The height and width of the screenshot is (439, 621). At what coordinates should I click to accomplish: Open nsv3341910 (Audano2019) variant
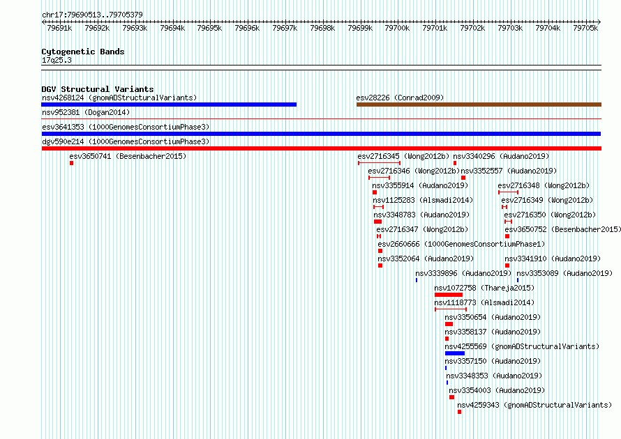point(553,259)
